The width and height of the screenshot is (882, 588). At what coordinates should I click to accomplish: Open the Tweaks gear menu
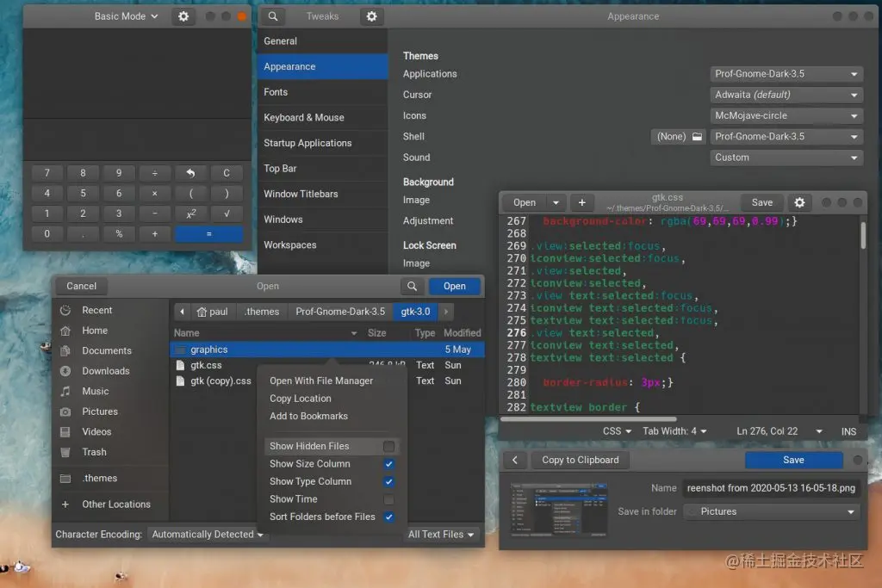(x=372, y=16)
